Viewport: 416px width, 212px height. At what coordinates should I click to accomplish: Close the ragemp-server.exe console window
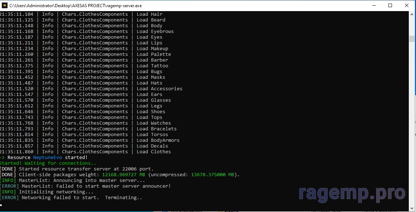407,5
